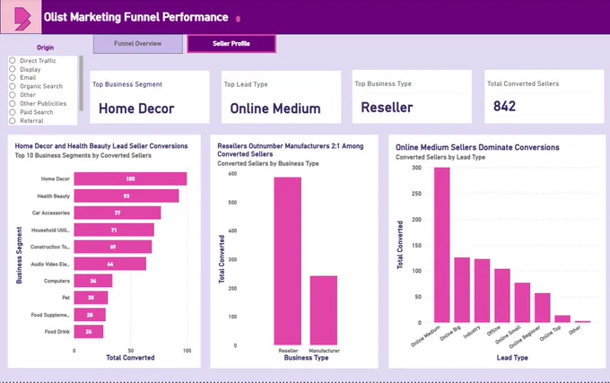Click the Online Medium column in Lead Type chart
Image resolution: width=610 pixels, height=383 pixels.
click(442, 245)
